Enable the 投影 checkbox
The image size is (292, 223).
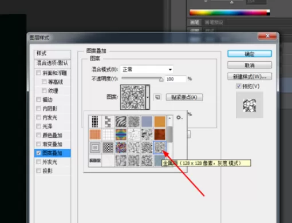[x=38, y=171]
